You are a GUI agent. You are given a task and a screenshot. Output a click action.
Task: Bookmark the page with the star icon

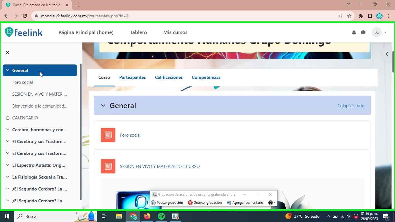click(349, 16)
